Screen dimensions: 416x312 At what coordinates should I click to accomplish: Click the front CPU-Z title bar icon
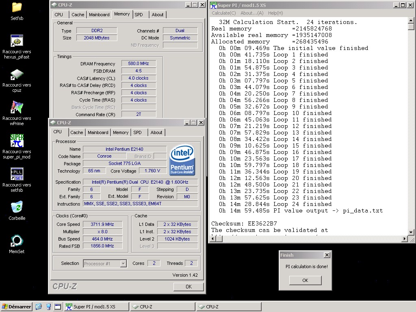(x=53, y=123)
